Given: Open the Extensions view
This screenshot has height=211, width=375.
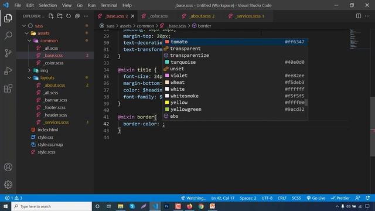Looking at the screenshot, I should (x=8, y=89).
